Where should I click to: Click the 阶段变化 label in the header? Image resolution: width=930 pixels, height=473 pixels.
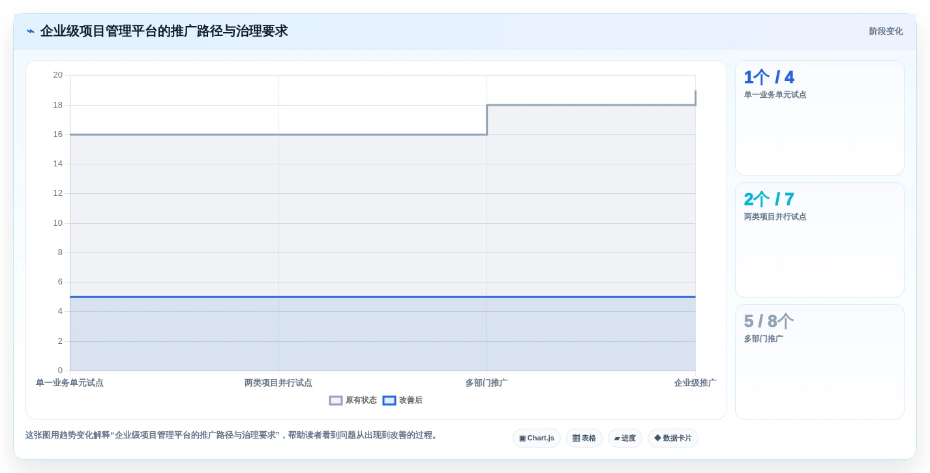coord(886,31)
